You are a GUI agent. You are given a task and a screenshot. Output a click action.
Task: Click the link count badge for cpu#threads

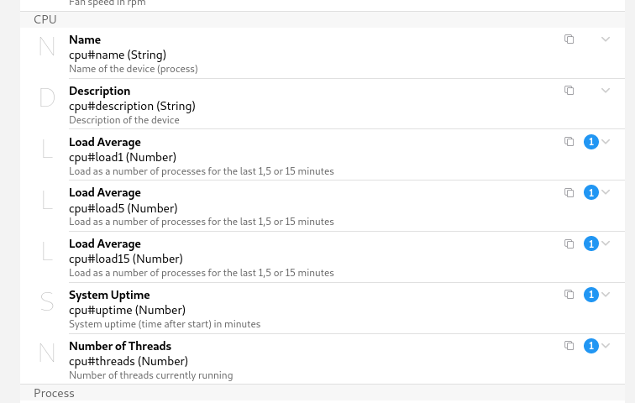590,346
